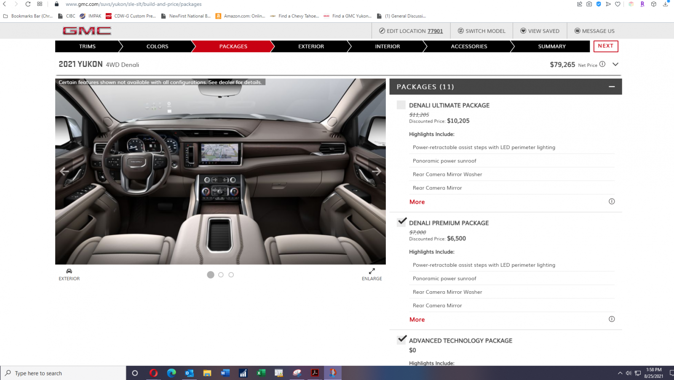Open Net Price info icon
This screenshot has width=674, height=380.
[x=602, y=64]
